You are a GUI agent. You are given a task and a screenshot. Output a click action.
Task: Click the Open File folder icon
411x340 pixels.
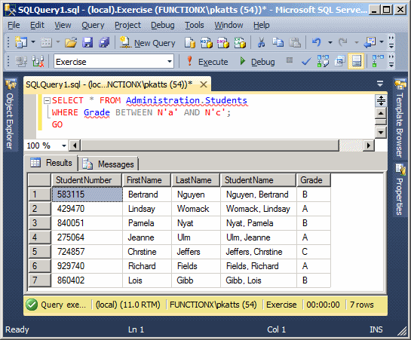[71, 42]
